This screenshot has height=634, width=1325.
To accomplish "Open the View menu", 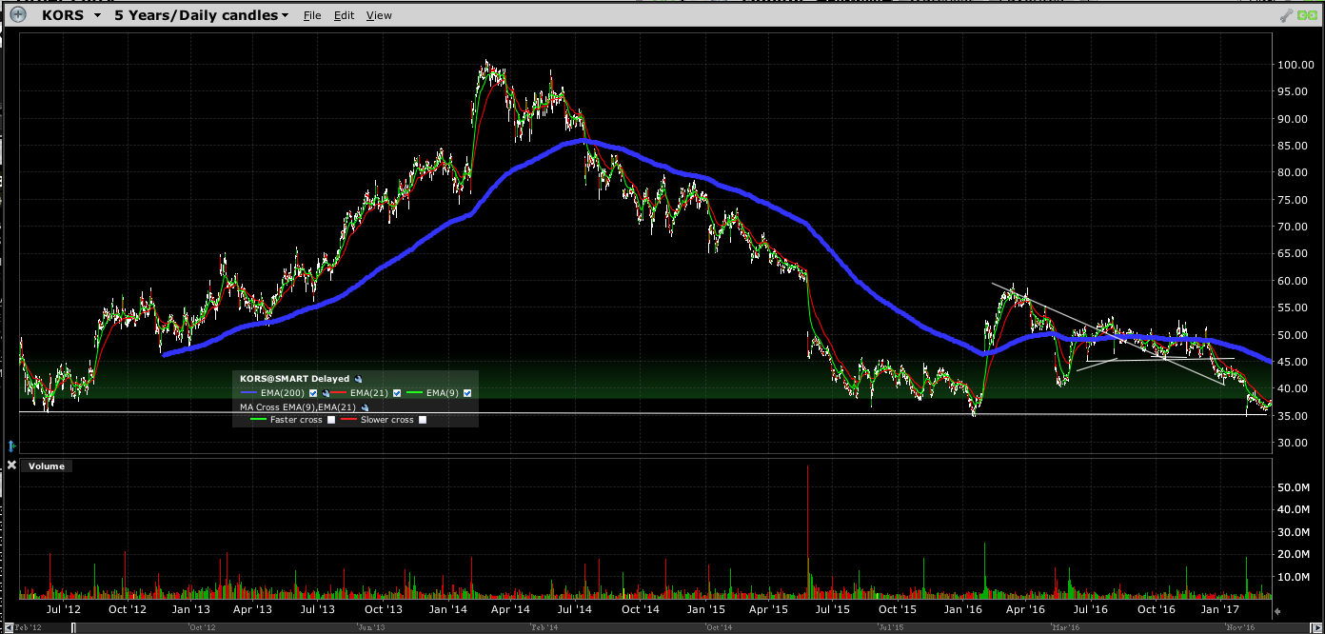I will coord(379,14).
